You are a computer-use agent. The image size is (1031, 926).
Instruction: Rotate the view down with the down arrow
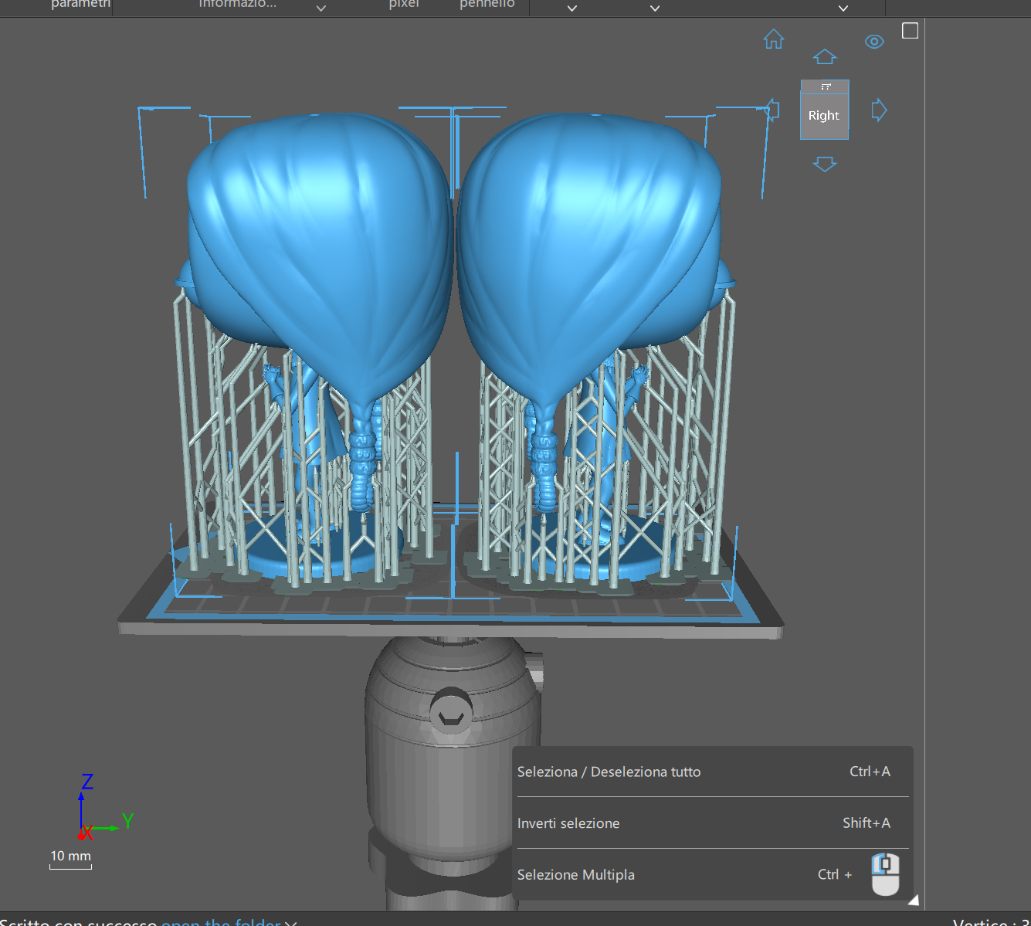[x=825, y=165]
